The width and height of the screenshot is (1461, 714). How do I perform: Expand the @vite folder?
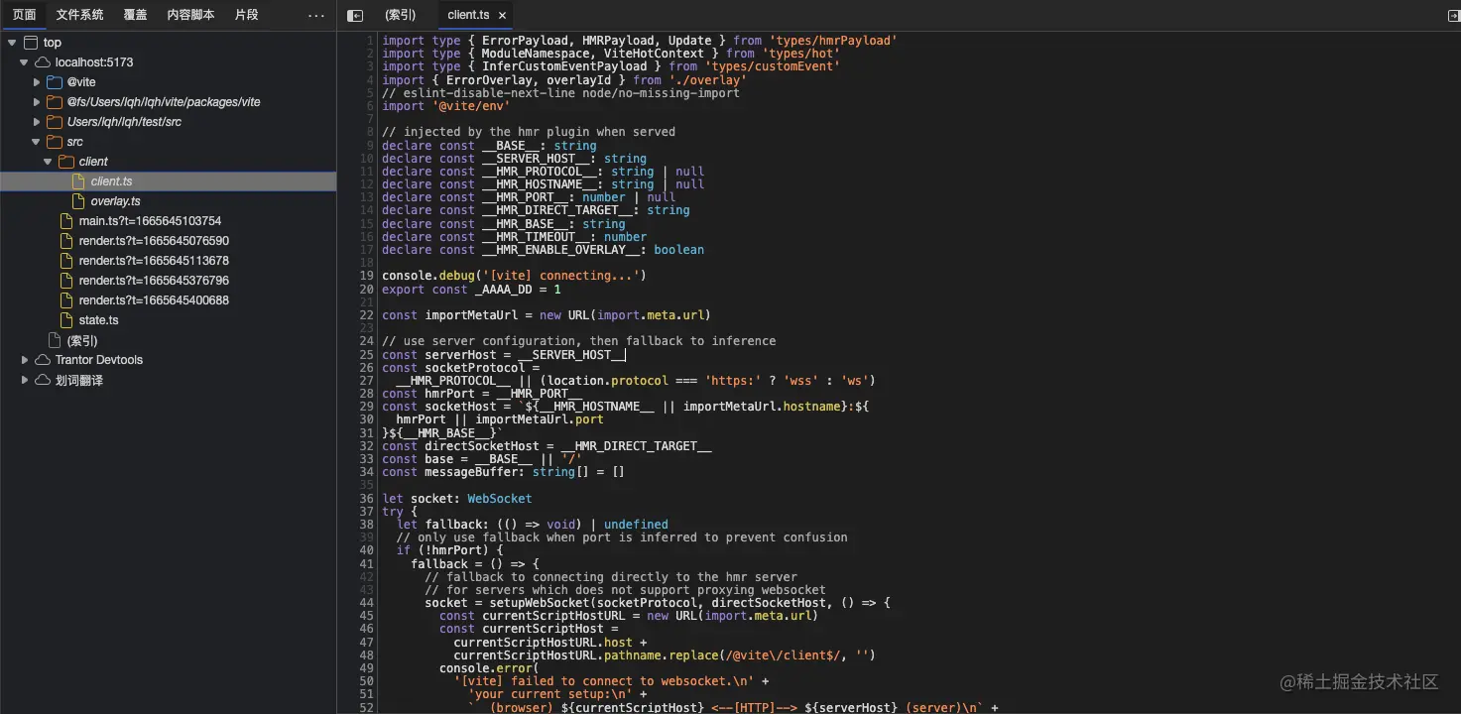coord(37,82)
